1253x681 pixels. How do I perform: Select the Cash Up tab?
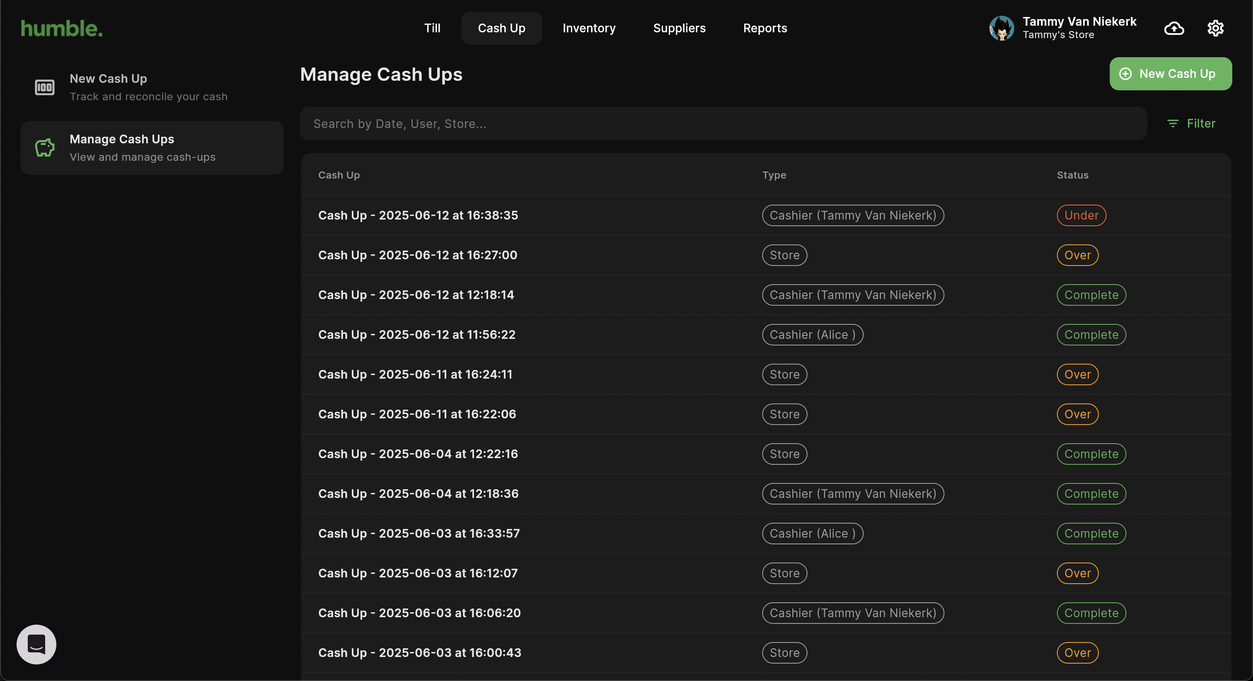[501, 28]
